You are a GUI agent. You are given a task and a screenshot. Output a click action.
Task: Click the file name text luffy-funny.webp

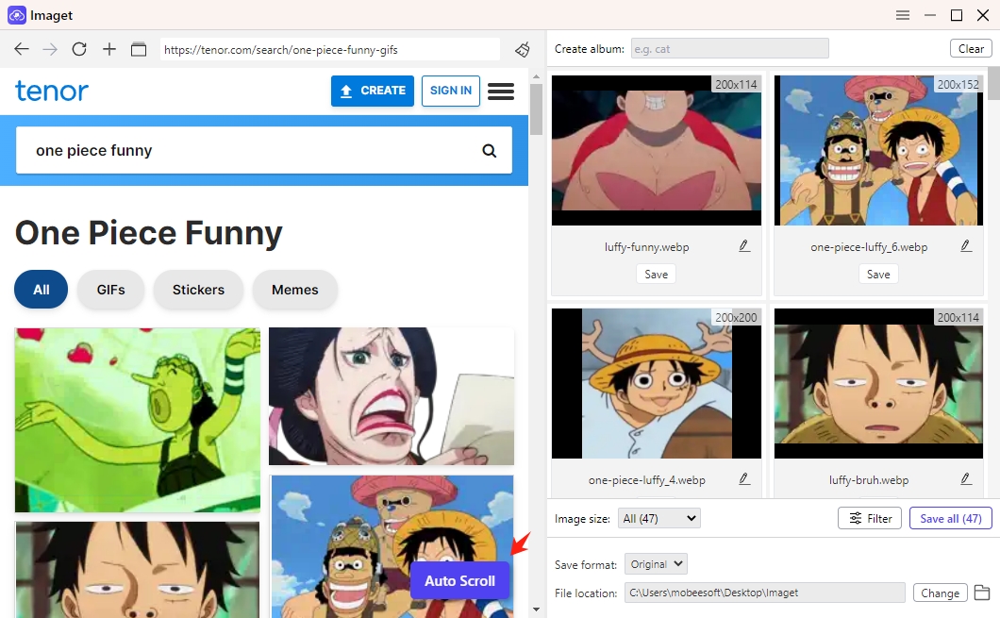(x=646, y=247)
